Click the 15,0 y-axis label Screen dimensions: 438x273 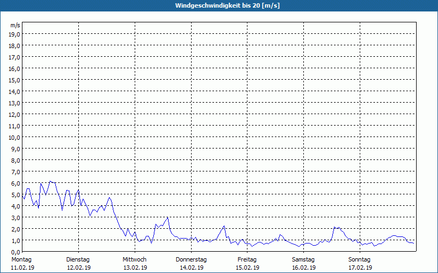(x=15, y=80)
